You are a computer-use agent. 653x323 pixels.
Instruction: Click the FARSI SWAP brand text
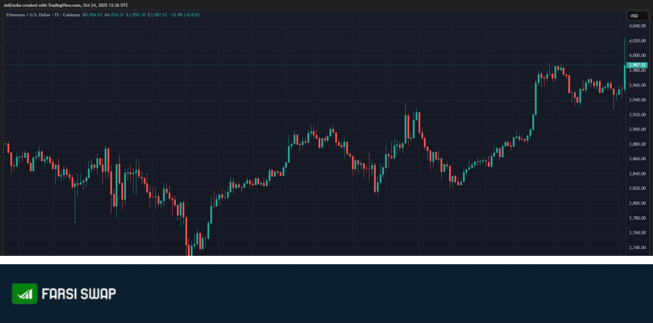79,294
